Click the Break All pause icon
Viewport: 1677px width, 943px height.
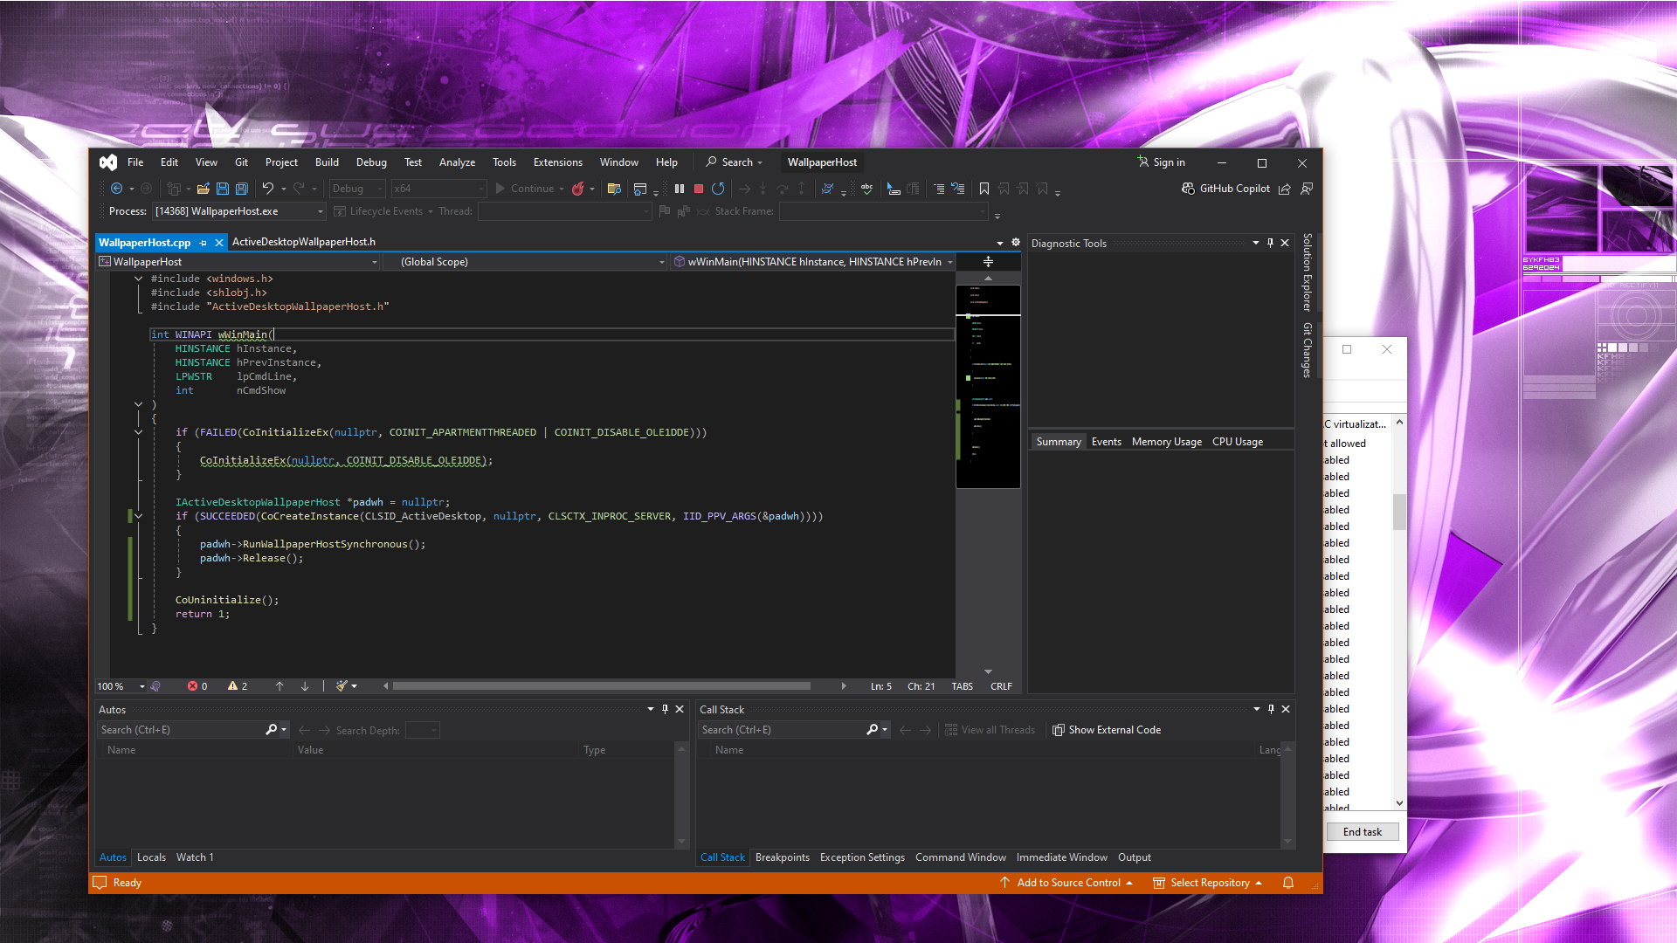pyautogui.click(x=680, y=189)
